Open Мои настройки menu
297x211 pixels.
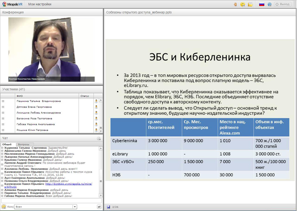(x=39, y=4)
